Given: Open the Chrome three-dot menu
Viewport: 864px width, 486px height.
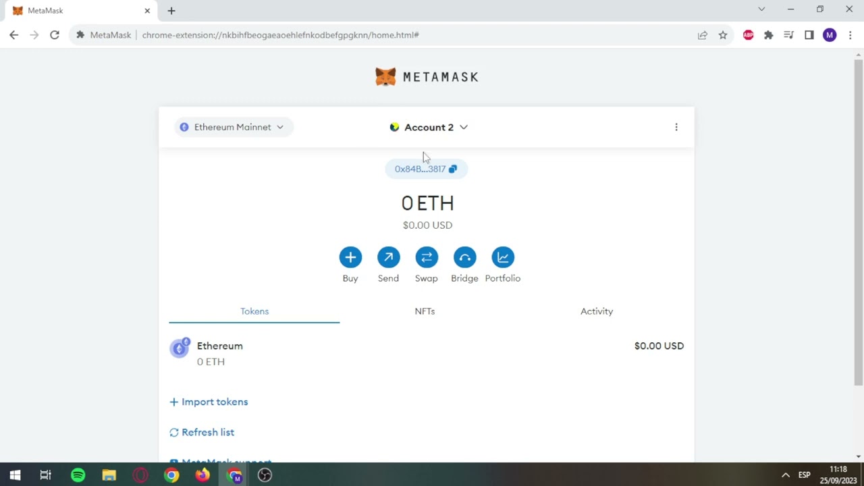Looking at the screenshot, I should coord(850,35).
